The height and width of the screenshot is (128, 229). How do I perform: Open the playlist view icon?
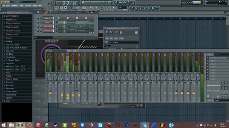[116, 2]
